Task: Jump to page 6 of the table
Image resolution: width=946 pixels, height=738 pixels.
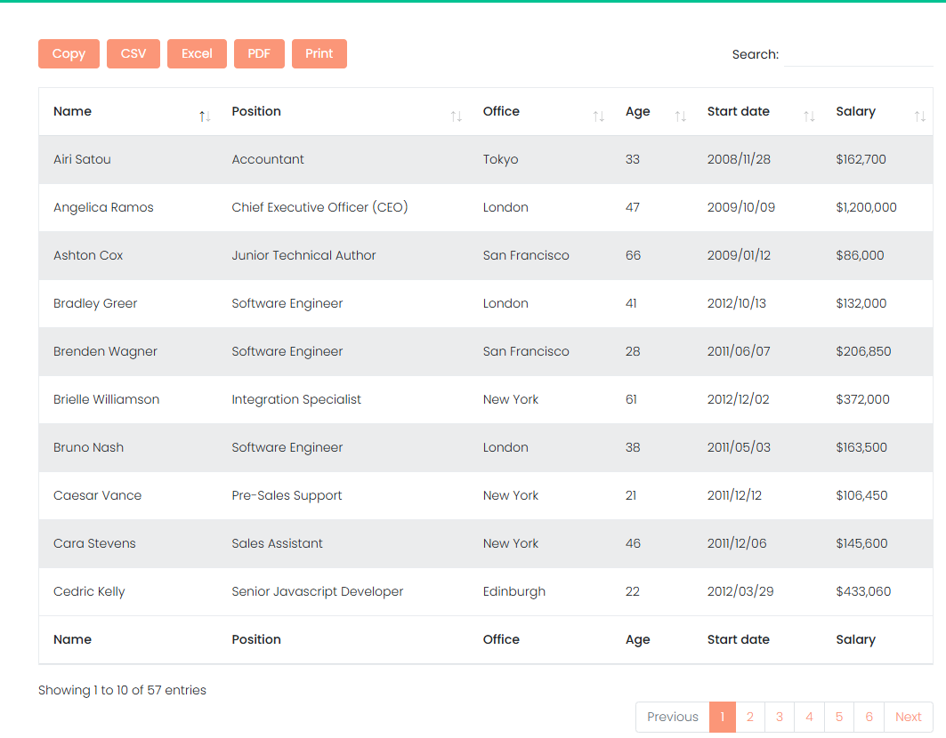Action: pos(869,717)
